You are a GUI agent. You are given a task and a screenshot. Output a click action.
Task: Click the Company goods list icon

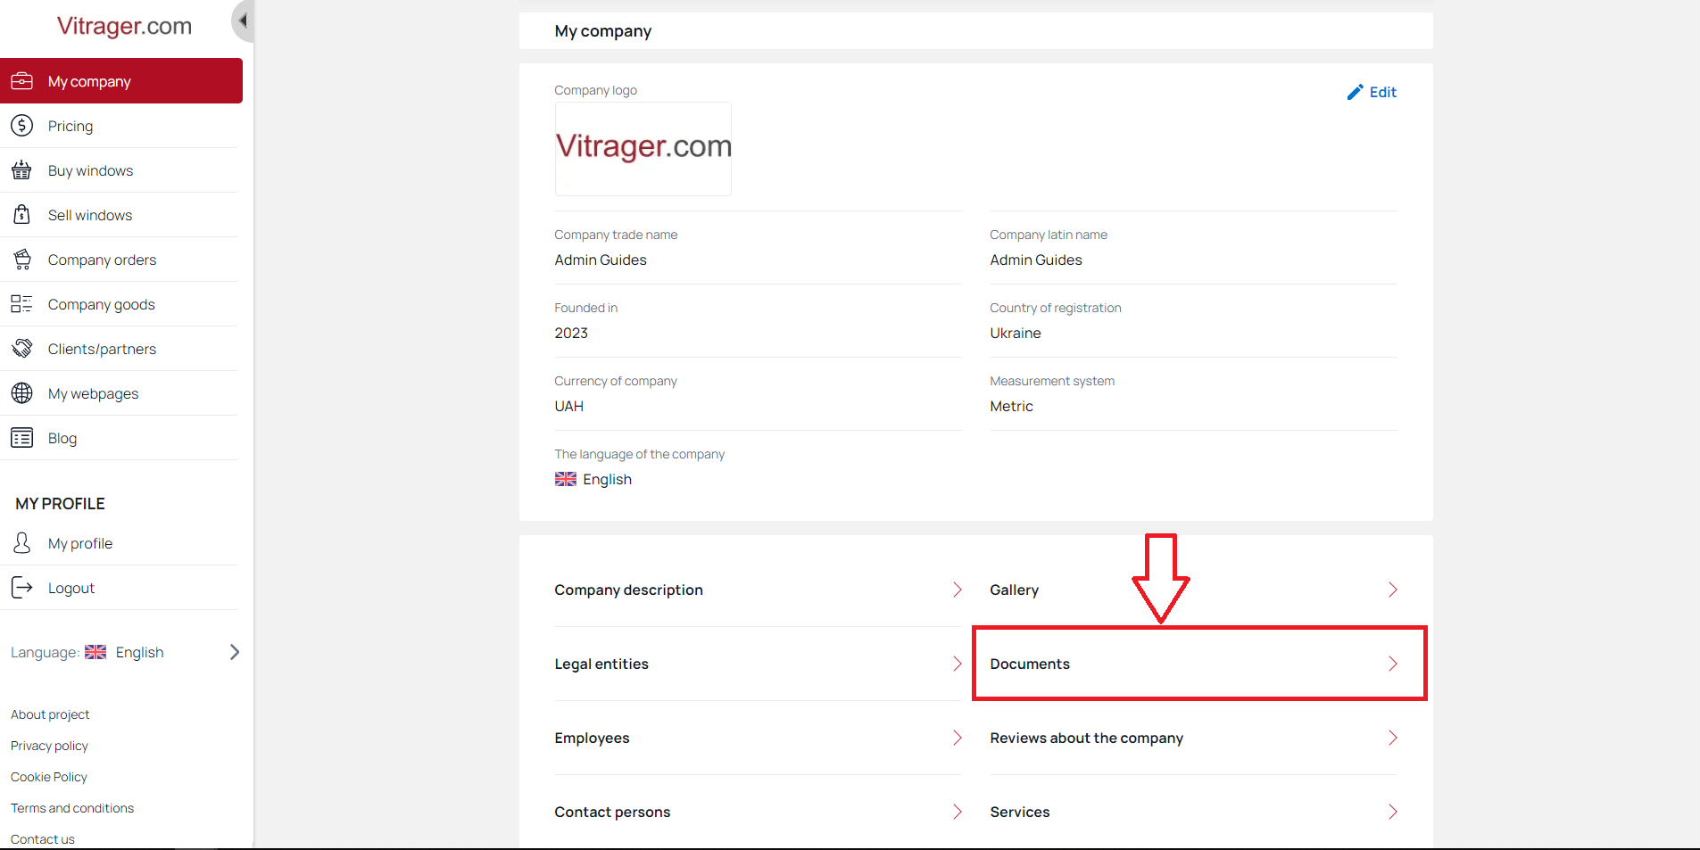[21, 304]
